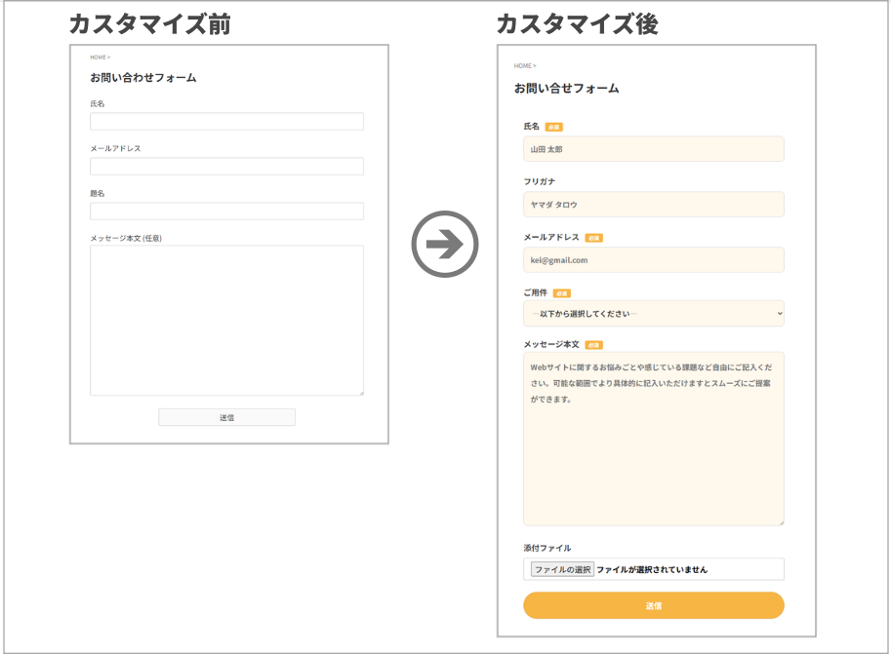Viewport: 891px width, 654px height.
Task: Click the white メールアドレス field in left form
Action: point(226,167)
